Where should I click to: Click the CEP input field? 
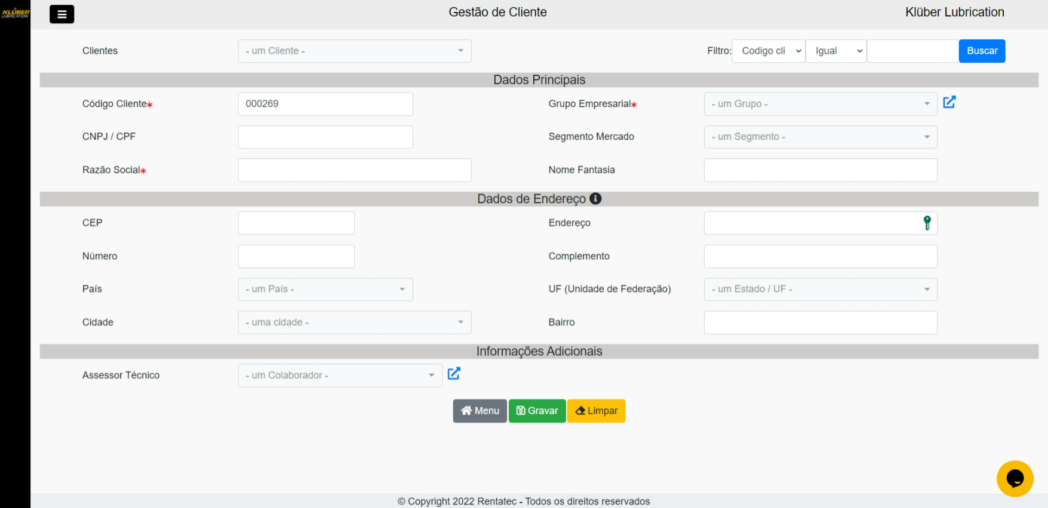[296, 223]
